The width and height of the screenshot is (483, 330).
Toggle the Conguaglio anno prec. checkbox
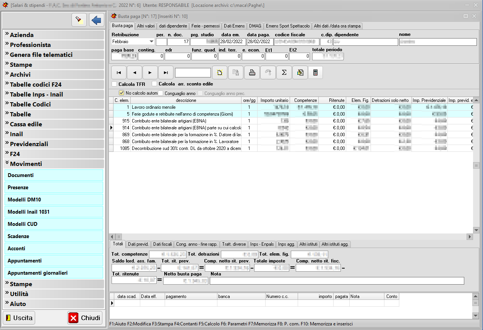[x=200, y=93]
